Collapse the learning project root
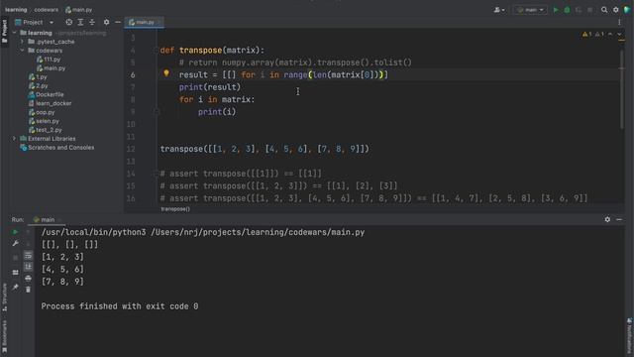634x357 pixels. (15, 33)
